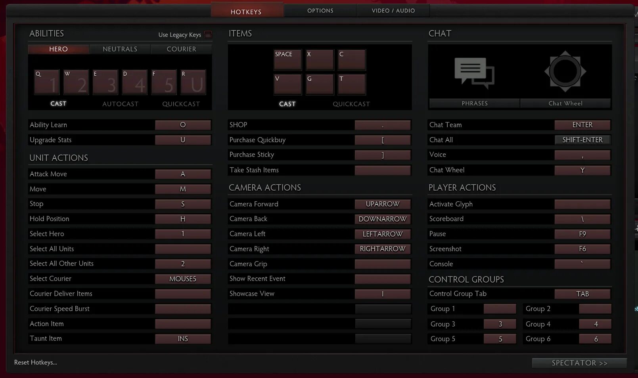Change the Chat All key SHIFT-ENTER
This screenshot has width=638, height=378.
coord(582,140)
